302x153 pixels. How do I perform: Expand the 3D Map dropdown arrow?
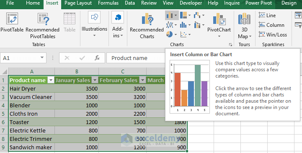tap(250, 36)
